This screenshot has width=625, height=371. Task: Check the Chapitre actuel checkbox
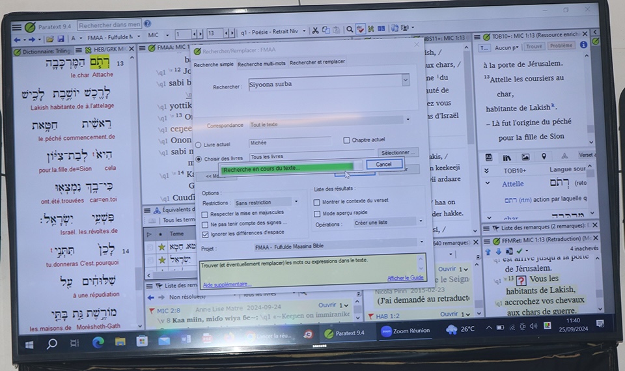coord(347,140)
